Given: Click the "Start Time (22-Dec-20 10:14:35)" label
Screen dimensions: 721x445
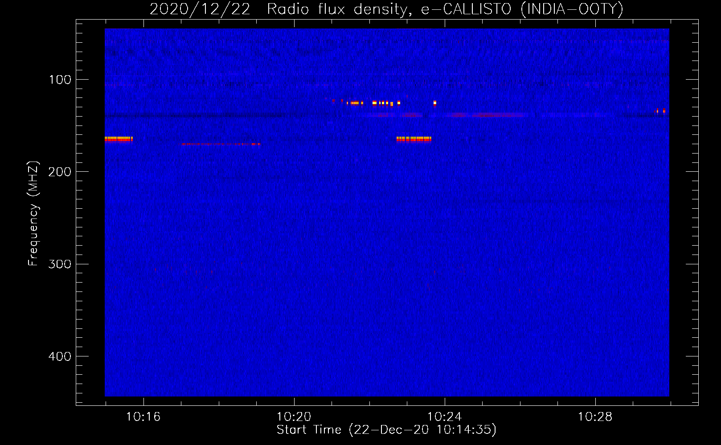Looking at the screenshot, I should point(386,430).
